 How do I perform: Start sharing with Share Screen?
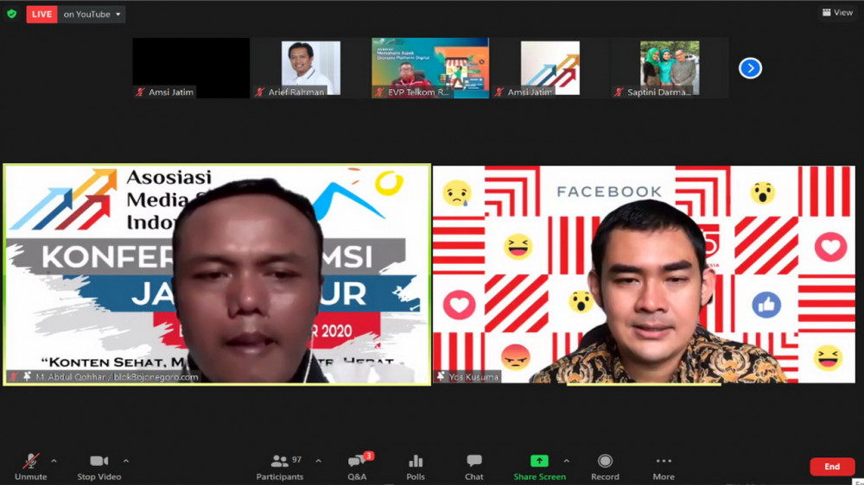(539, 467)
